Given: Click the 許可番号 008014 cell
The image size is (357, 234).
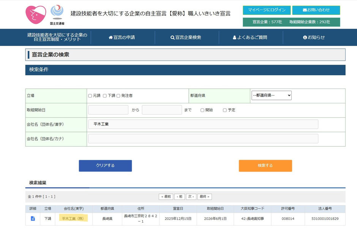Looking at the screenshot, I should click(288, 219).
